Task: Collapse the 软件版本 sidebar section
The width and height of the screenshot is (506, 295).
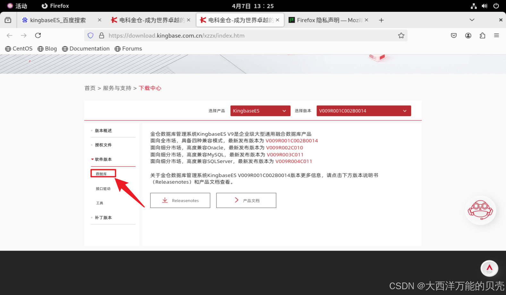Action: pos(103,159)
